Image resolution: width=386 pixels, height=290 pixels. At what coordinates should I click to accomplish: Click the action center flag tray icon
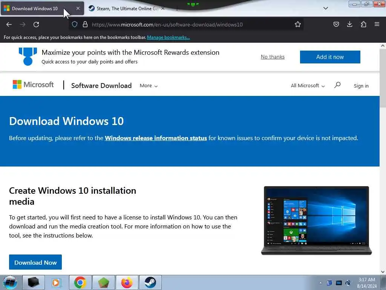coord(329,283)
